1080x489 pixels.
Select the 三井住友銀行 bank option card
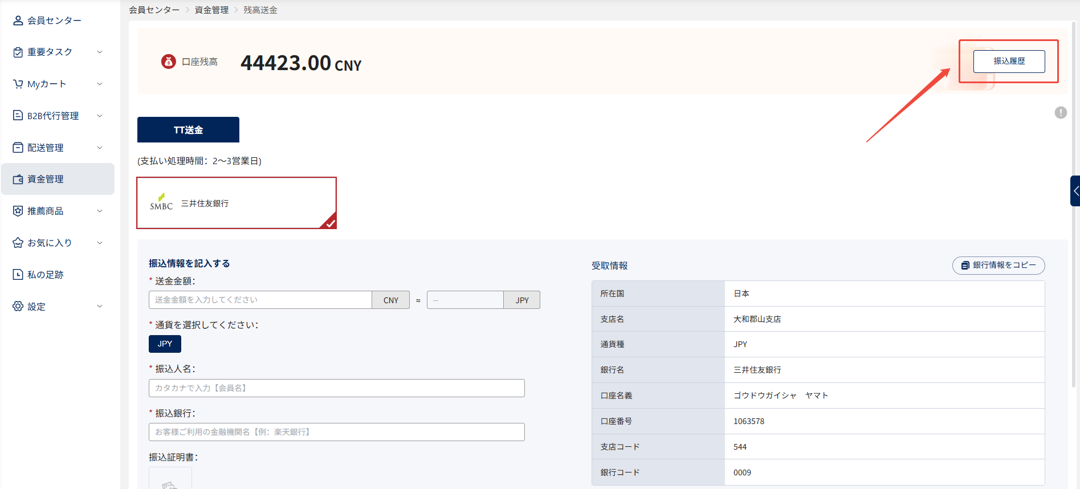pyautogui.click(x=237, y=203)
